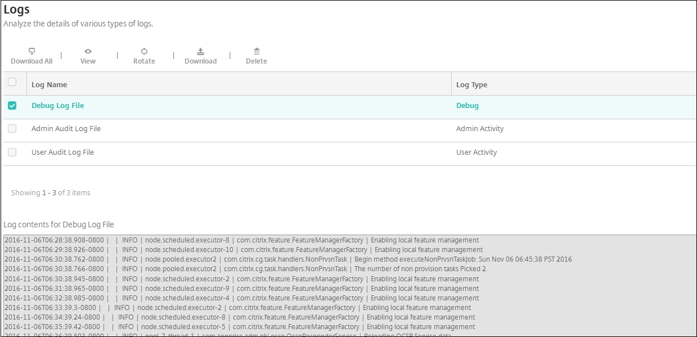Screen dimensions: 697x337
Task: Click the Delete trash icon
Action: click(x=257, y=51)
